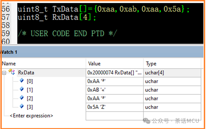Click line number 56 in the gutter
This screenshot has width=206, height=129.
[6, 9]
